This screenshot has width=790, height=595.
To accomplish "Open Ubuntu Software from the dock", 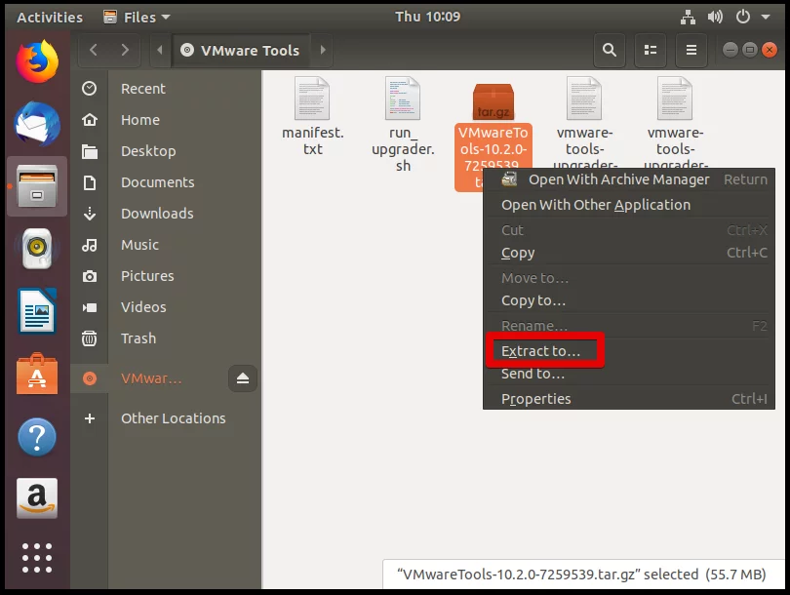I will click(x=37, y=374).
